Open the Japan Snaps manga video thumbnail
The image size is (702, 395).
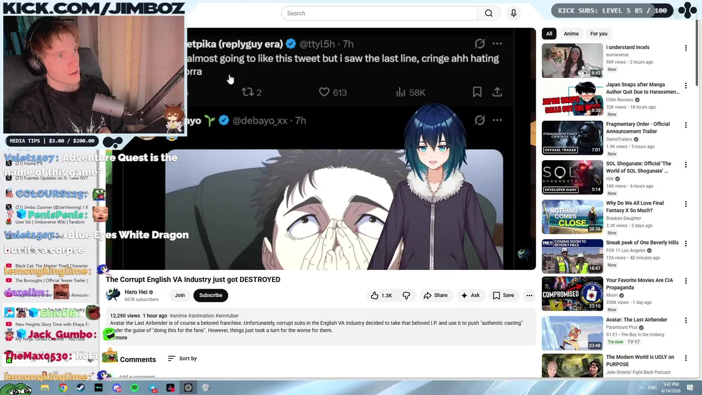coord(572,99)
